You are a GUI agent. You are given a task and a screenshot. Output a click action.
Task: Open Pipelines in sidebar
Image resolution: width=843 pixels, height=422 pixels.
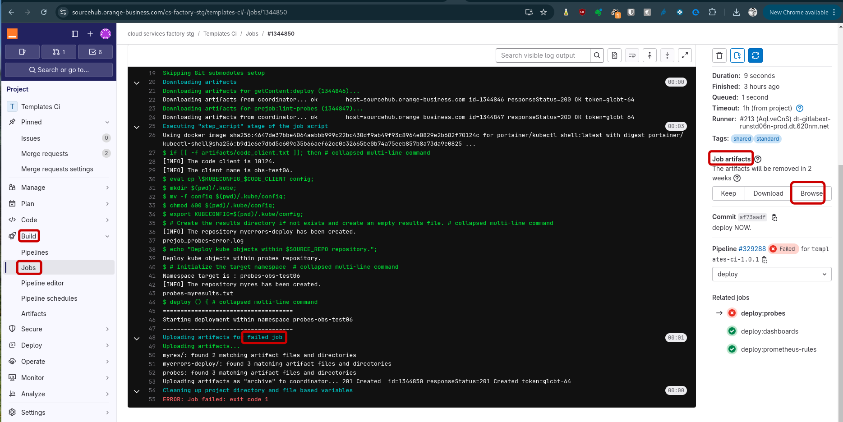[x=60, y=252]
